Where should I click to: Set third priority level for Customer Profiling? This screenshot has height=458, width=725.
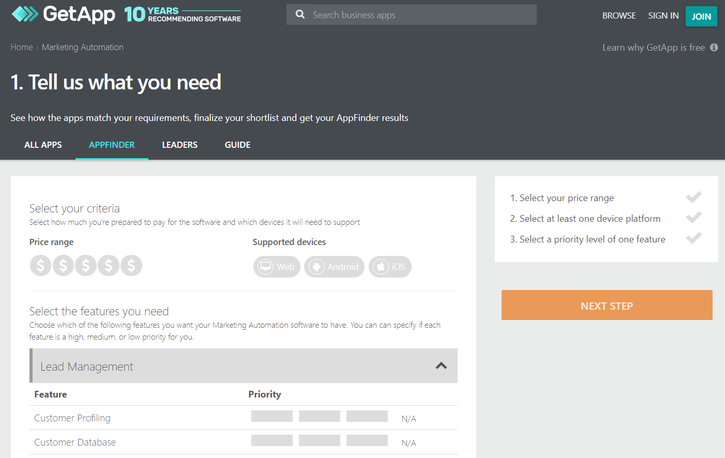367,416
